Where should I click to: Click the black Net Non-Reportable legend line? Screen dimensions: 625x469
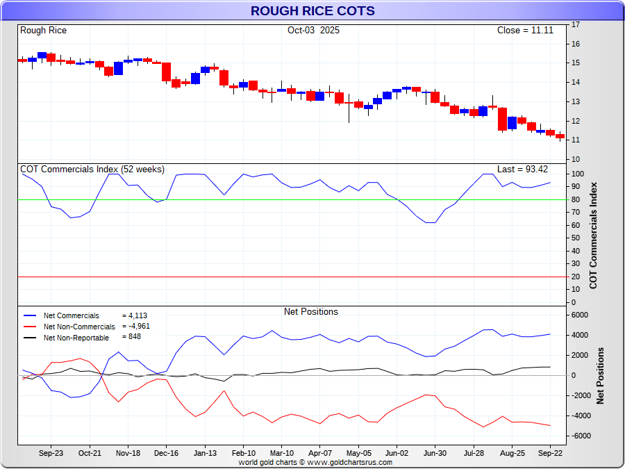pyautogui.click(x=30, y=338)
